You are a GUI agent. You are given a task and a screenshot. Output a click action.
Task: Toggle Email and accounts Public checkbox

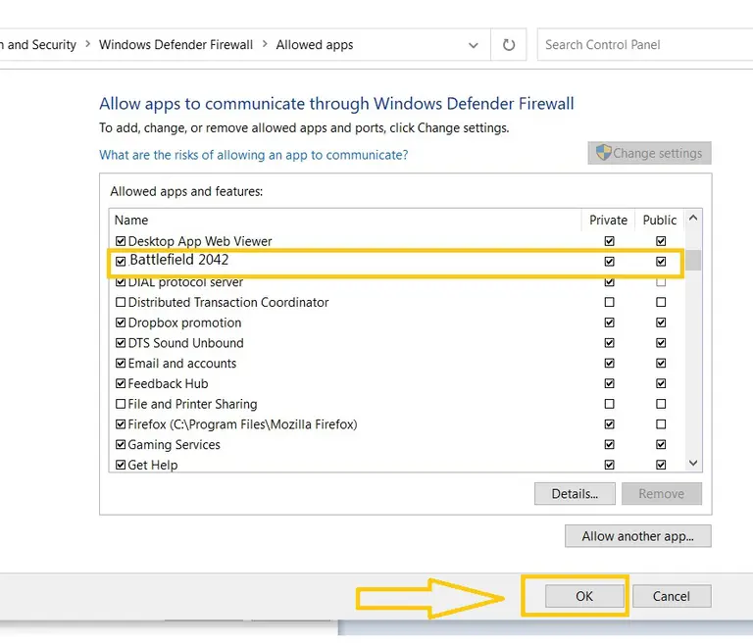661,363
